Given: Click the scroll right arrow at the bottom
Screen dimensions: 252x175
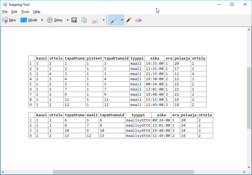Looking at the screenshot, I should tap(244, 172).
